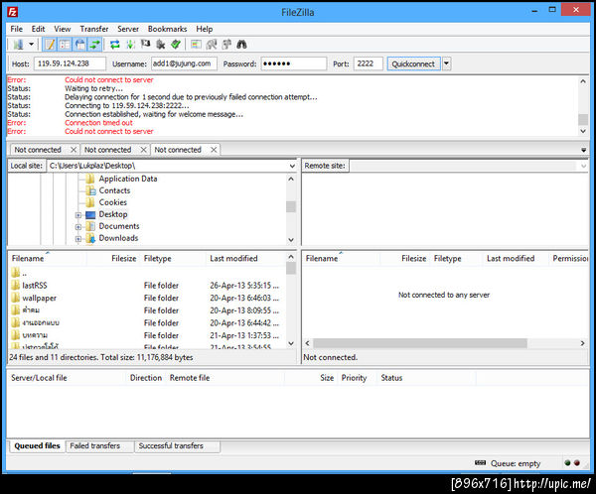The height and width of the screenshot is (494, 596).
Task: Click the message log scrollbar thumb
Action: coord(583,119)
